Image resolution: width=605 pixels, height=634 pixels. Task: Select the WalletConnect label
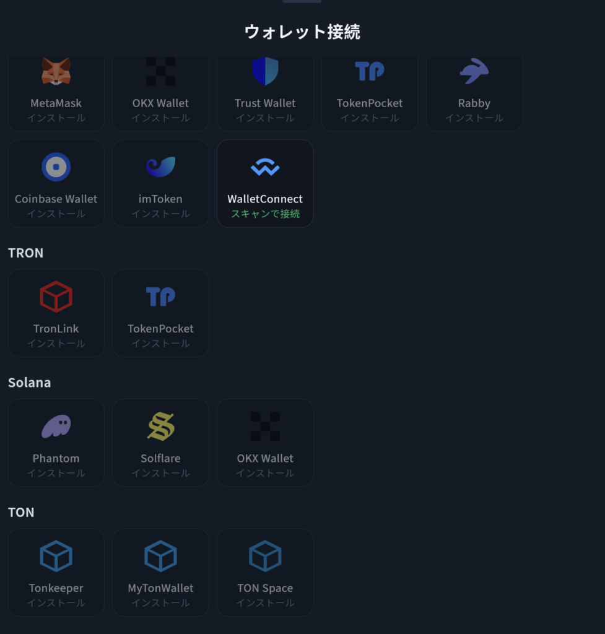click(265, 199)
